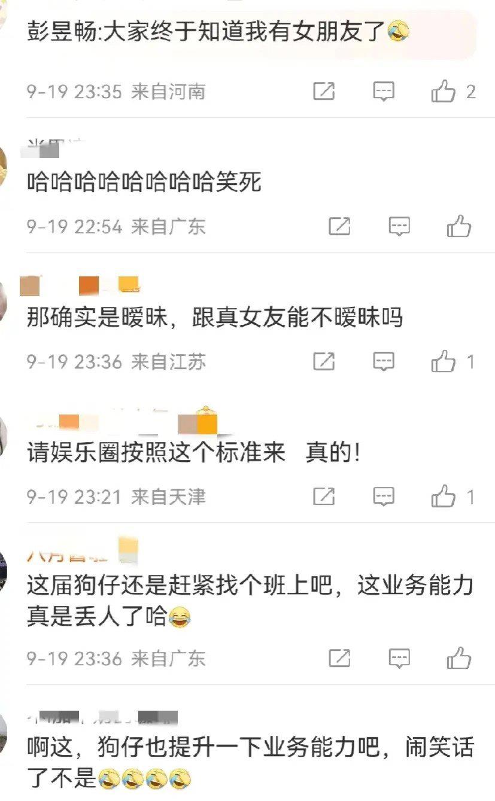Open the 啊这，狗仔也提升 comment text
This screenshot has height=801, width=495.
250,762
